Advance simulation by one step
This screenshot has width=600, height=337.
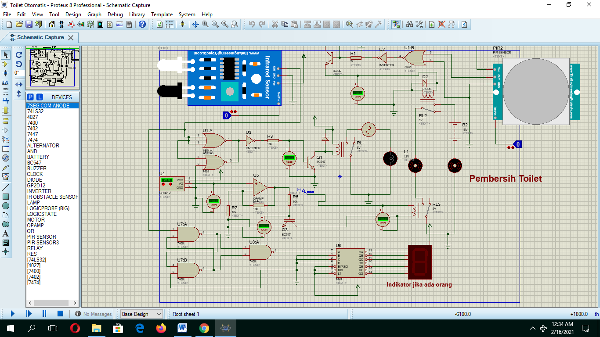(29, 314)
